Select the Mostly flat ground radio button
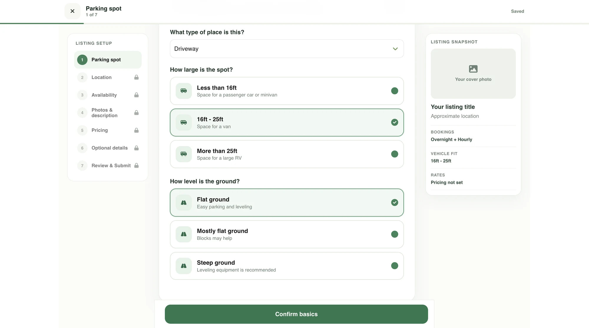The height and width of the screenshot is (328, 589). pyautogui.click(x=395, y=234)
